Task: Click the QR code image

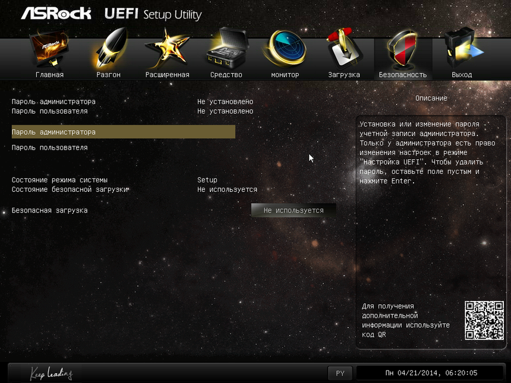Action: [484, 320]
